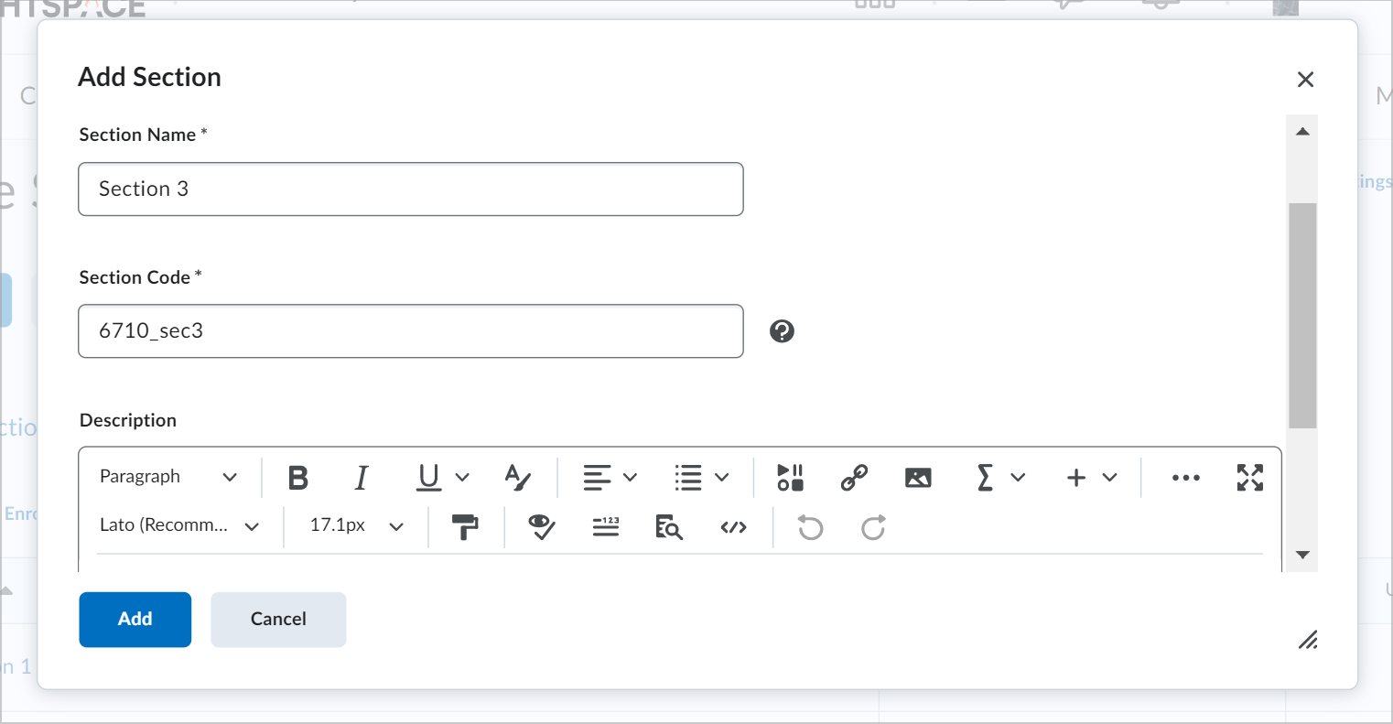Open the font color picker
1393x724 pixels.
pyautogui.click(x=517, y=477)
